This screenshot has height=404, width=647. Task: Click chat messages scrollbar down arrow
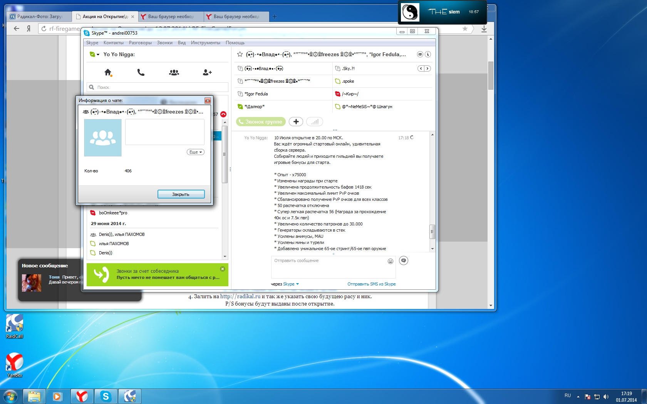[432, 249]
